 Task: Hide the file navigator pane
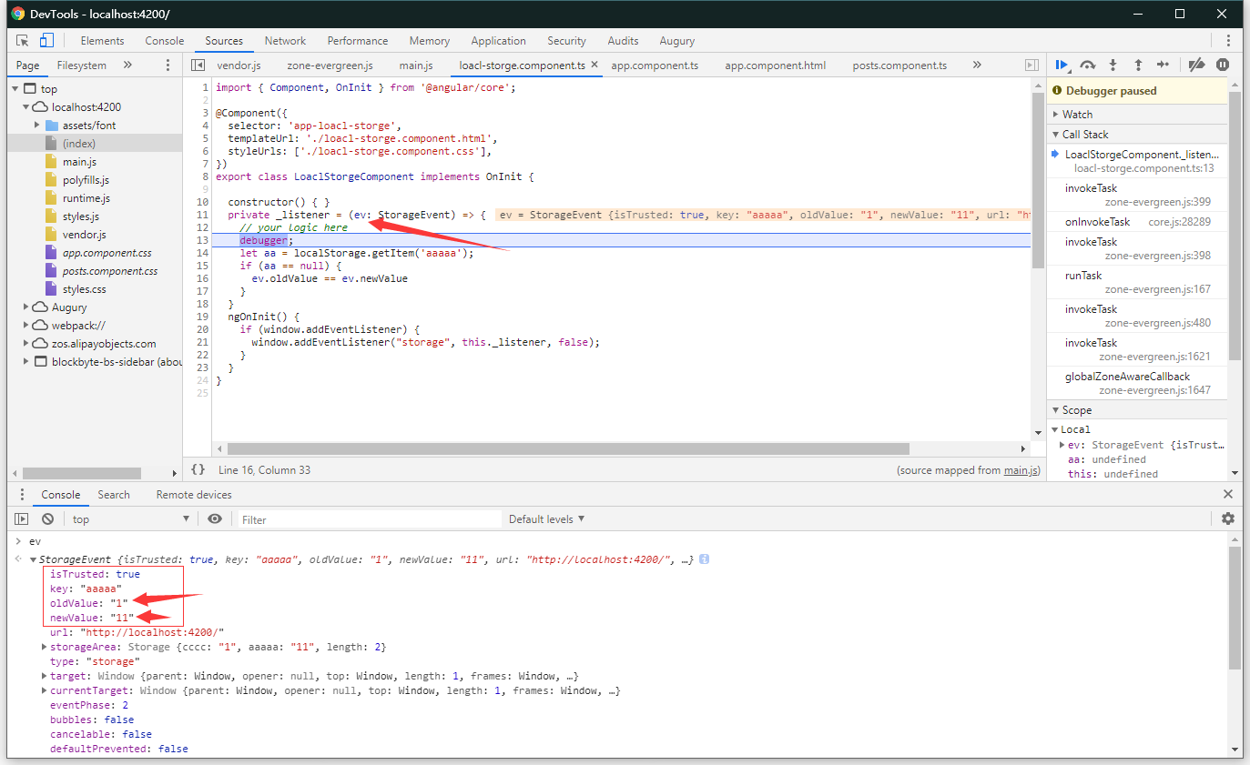point(198,65)
